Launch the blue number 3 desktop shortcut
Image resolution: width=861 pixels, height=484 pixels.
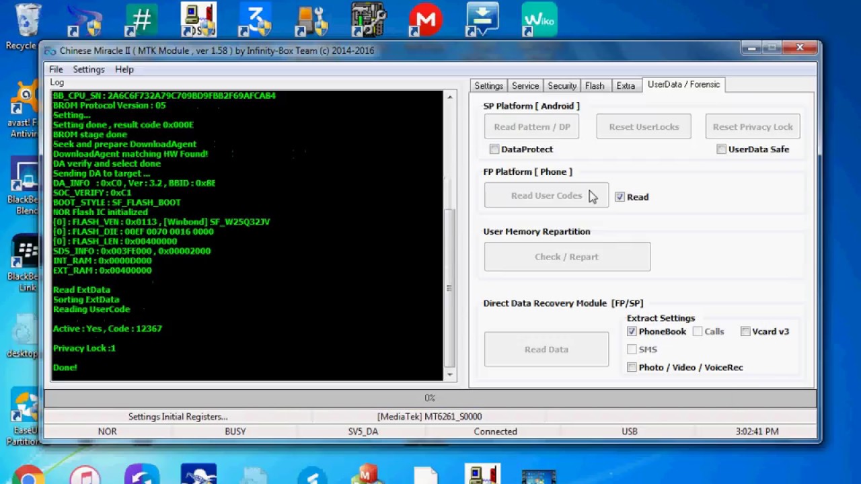(255, 20)
